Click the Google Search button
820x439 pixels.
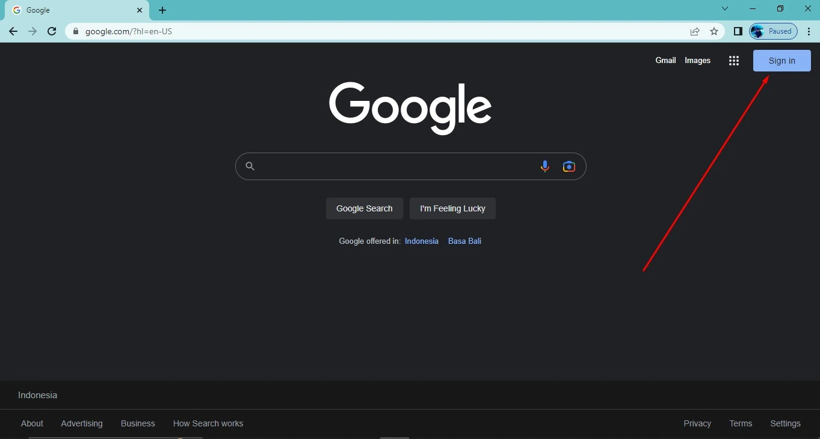coord(365,208)
